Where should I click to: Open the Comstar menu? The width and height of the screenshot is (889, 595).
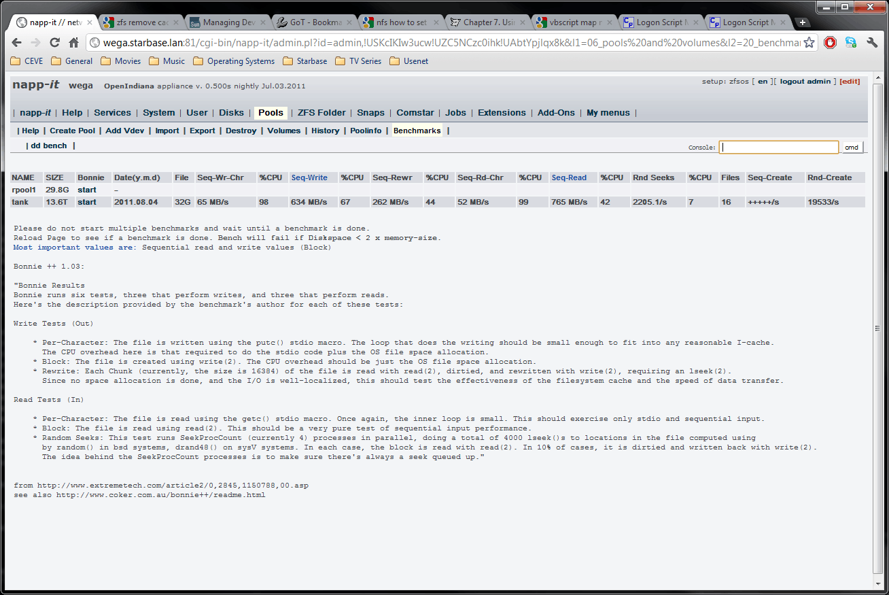point(415,113)
